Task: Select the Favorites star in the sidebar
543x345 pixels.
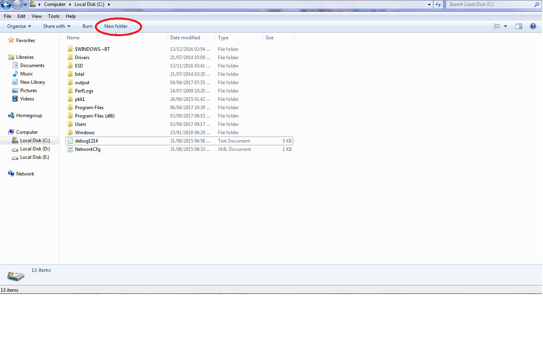Action: tap(12, 40)
